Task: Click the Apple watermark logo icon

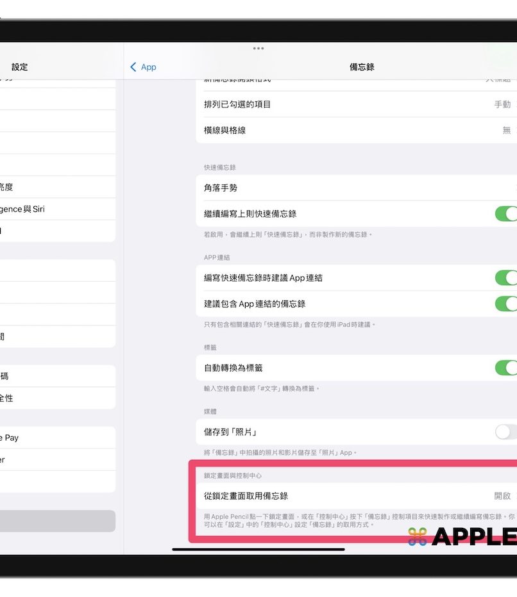Action: [418, 536]
